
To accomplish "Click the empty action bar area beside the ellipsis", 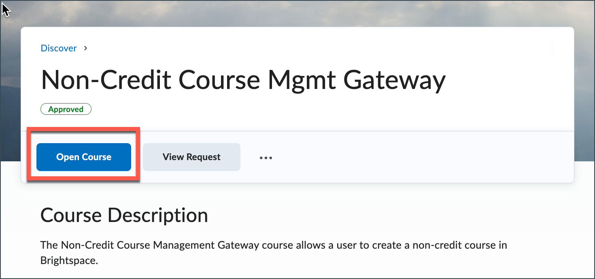I will [423, 157].
